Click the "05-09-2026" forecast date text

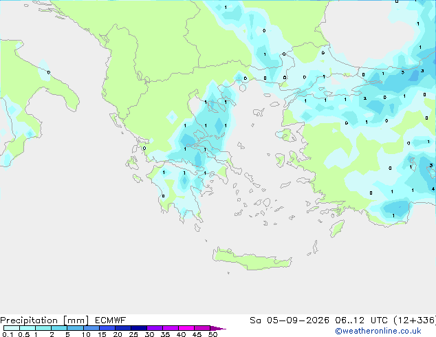click(298, 320)
